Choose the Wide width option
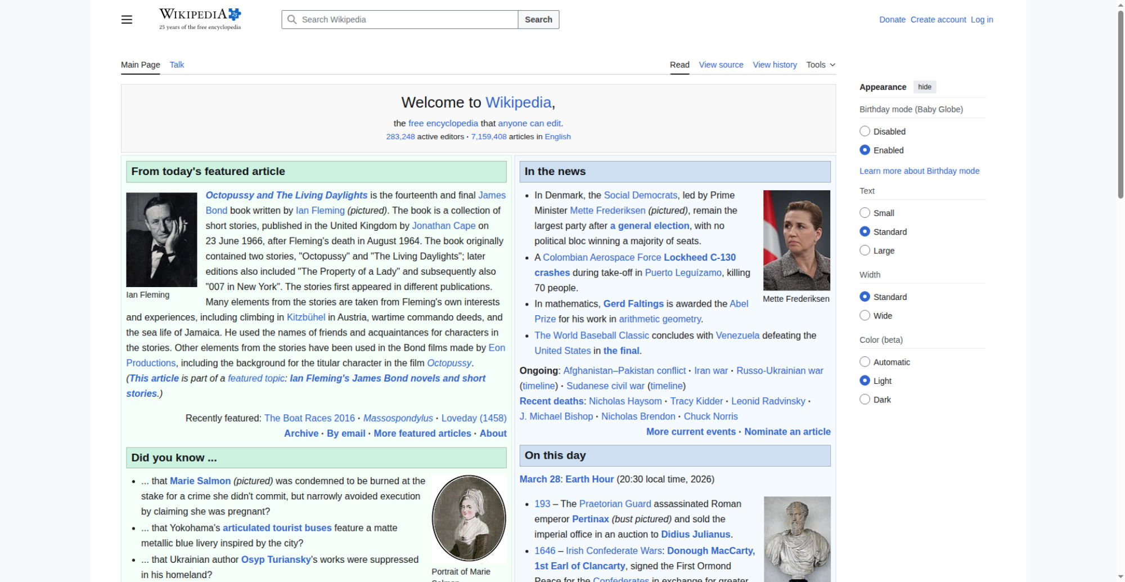Screen dimensions: 1125x582 865,316
